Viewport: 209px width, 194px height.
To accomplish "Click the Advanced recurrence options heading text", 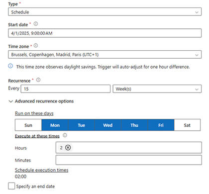I will click(44, 101).
